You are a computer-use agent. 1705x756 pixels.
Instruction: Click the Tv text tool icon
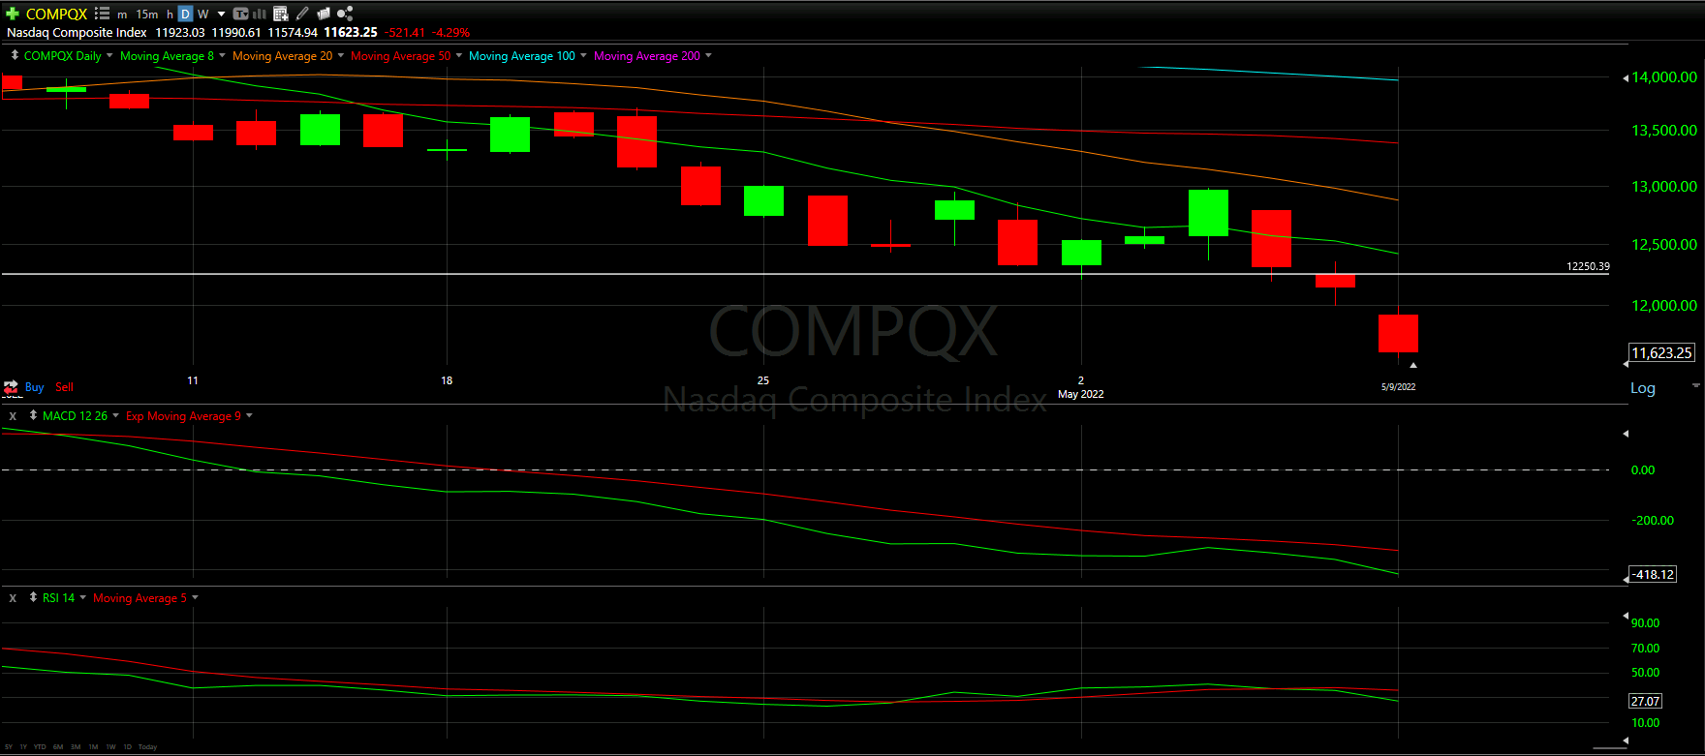click(241, 14)
